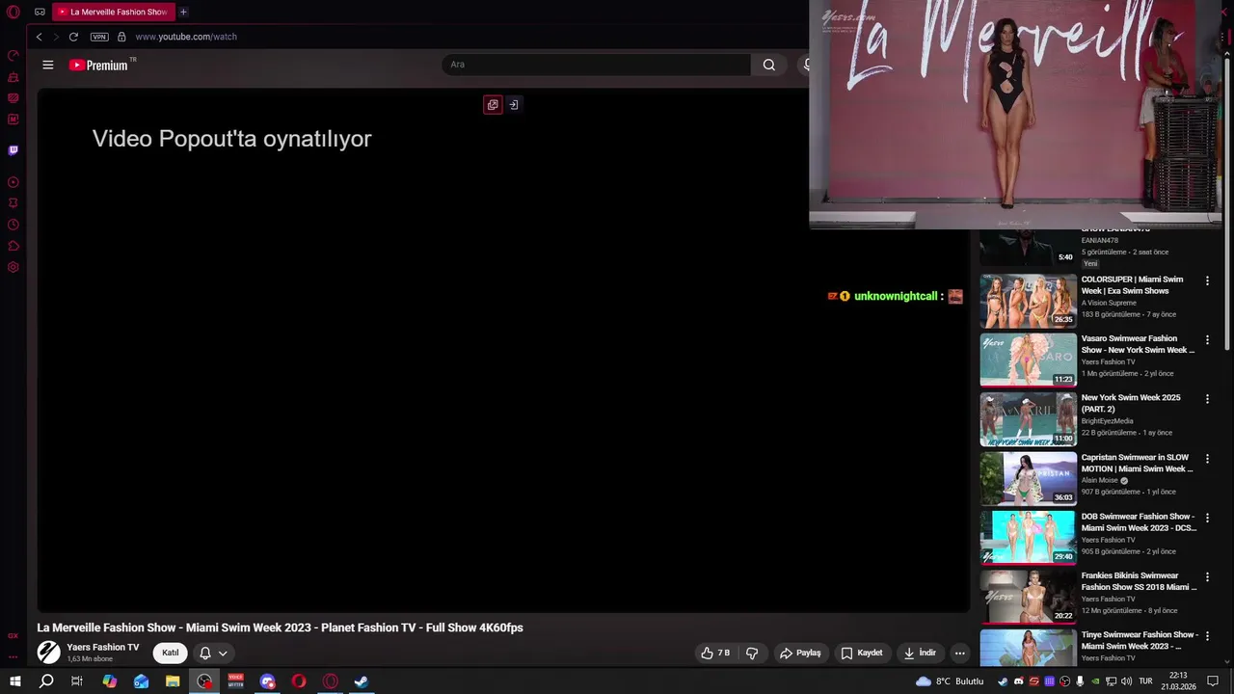Open the more actions ellipsis under video

(959, 653)
